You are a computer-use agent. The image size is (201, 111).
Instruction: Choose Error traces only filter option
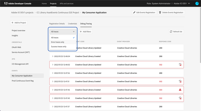coord(58,42)
